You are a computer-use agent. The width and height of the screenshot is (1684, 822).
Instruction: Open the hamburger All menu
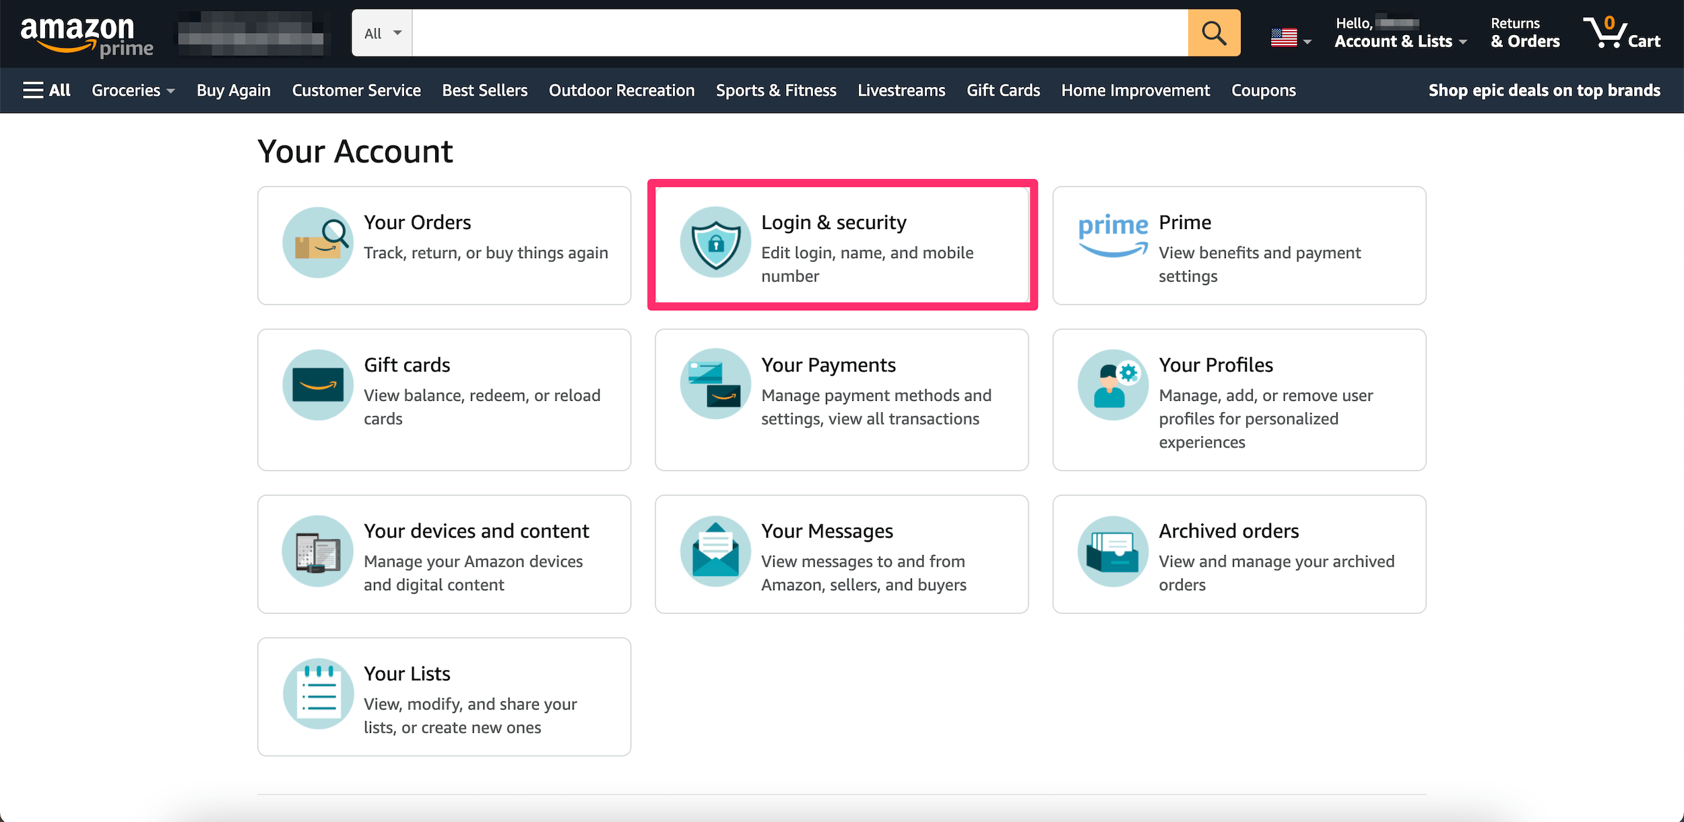(x=46, y=90)
